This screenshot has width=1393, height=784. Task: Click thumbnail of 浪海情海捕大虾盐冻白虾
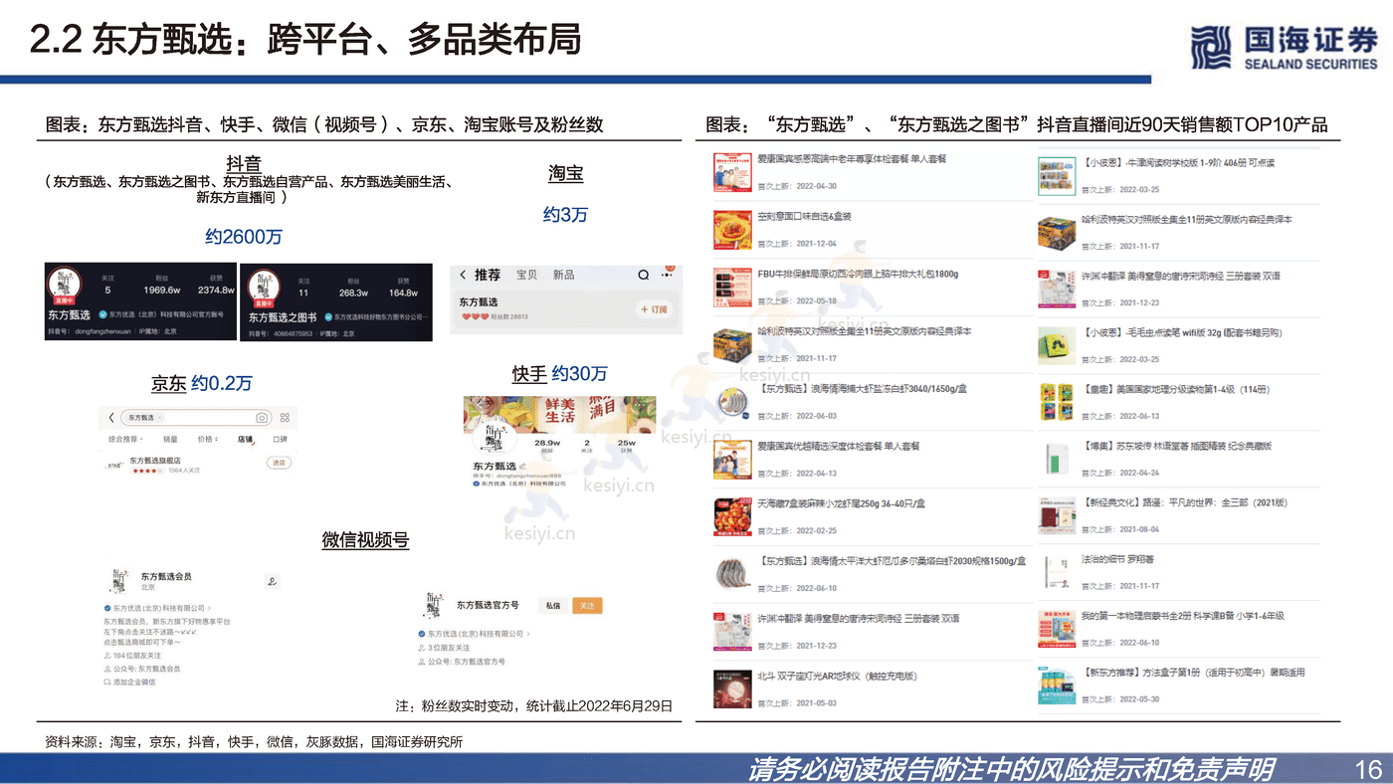[x=732, y=402]
